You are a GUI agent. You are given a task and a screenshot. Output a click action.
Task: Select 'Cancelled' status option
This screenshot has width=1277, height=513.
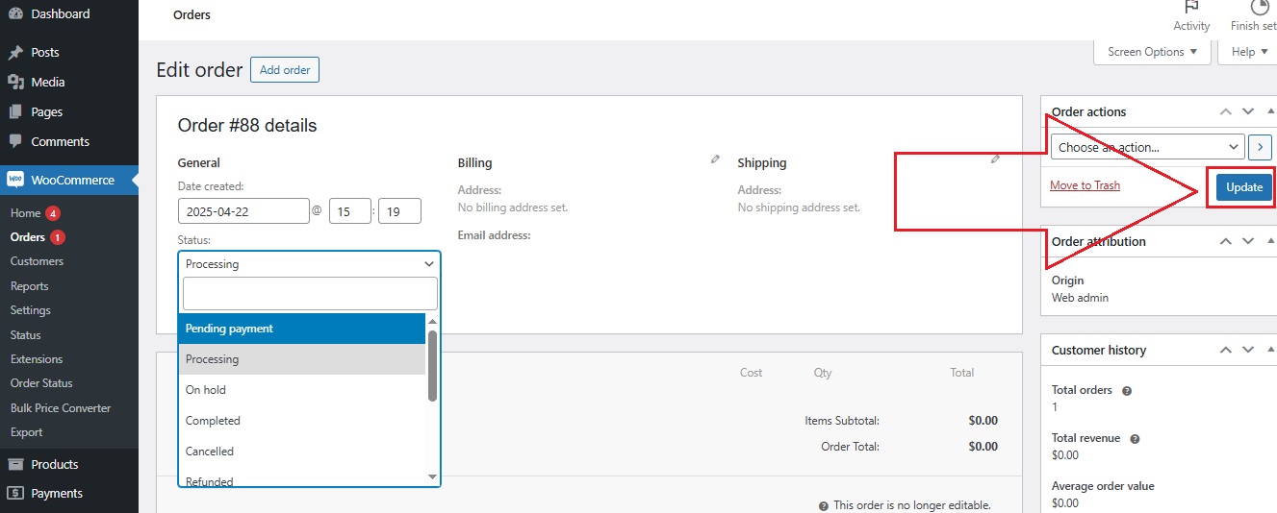click(302, 452)
